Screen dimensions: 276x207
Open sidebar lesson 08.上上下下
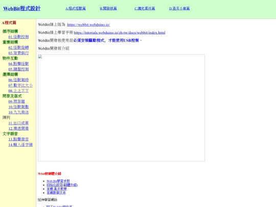pyautogui.click(x=18, y=90)
